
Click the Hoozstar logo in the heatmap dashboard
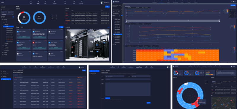click(x=116, y=2)
